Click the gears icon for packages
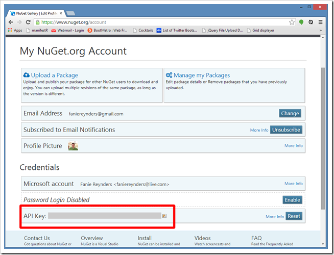 (169, 75)
